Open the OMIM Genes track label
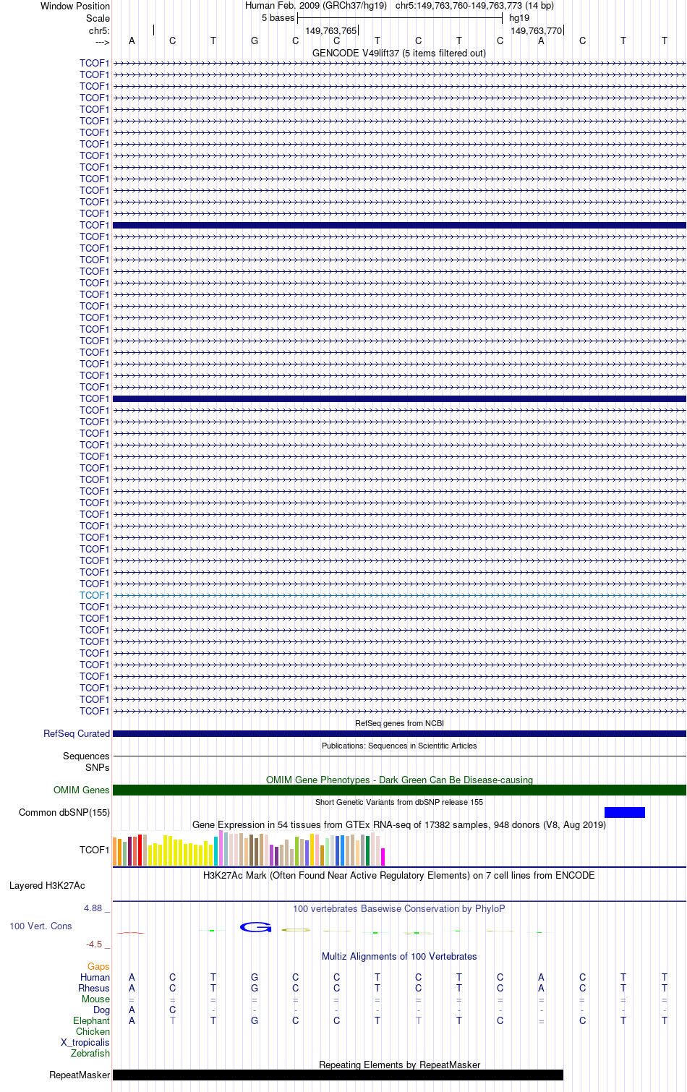This screenshot has height=1092, width=687. (82, 790)
